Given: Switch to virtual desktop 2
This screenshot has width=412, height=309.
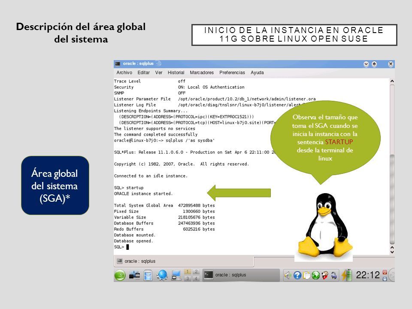Looking at the screenshot, I should pos(196,272).
